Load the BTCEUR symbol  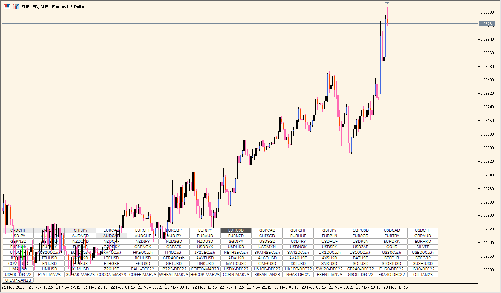[392, 258]
